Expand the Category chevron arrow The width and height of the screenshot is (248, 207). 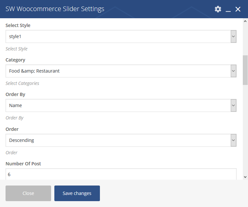pyautogui.click(x=233, y=71)
